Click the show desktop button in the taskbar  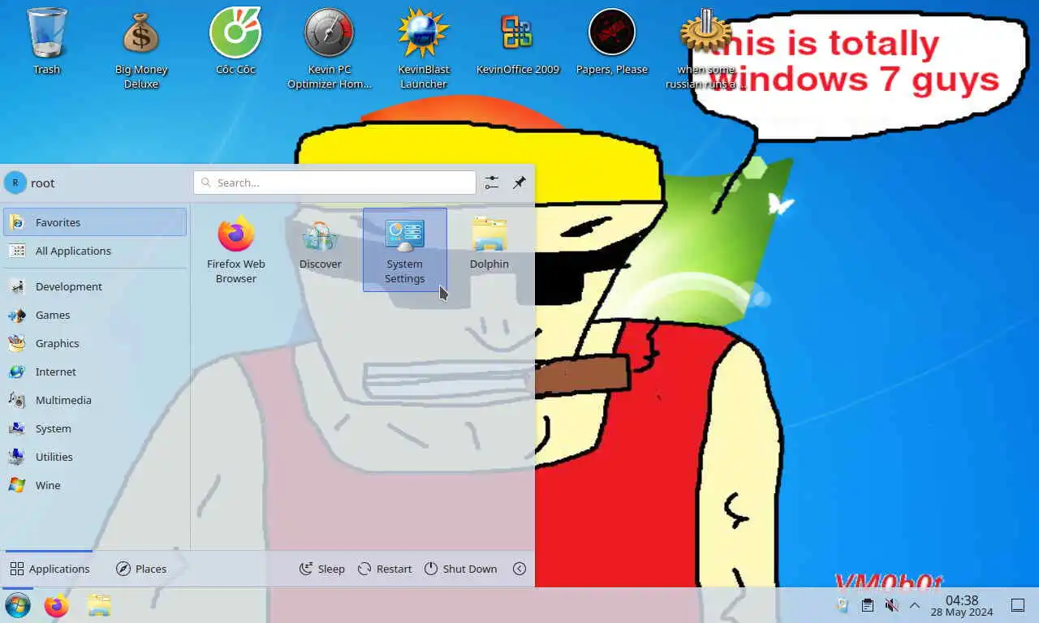point(1017,605)
